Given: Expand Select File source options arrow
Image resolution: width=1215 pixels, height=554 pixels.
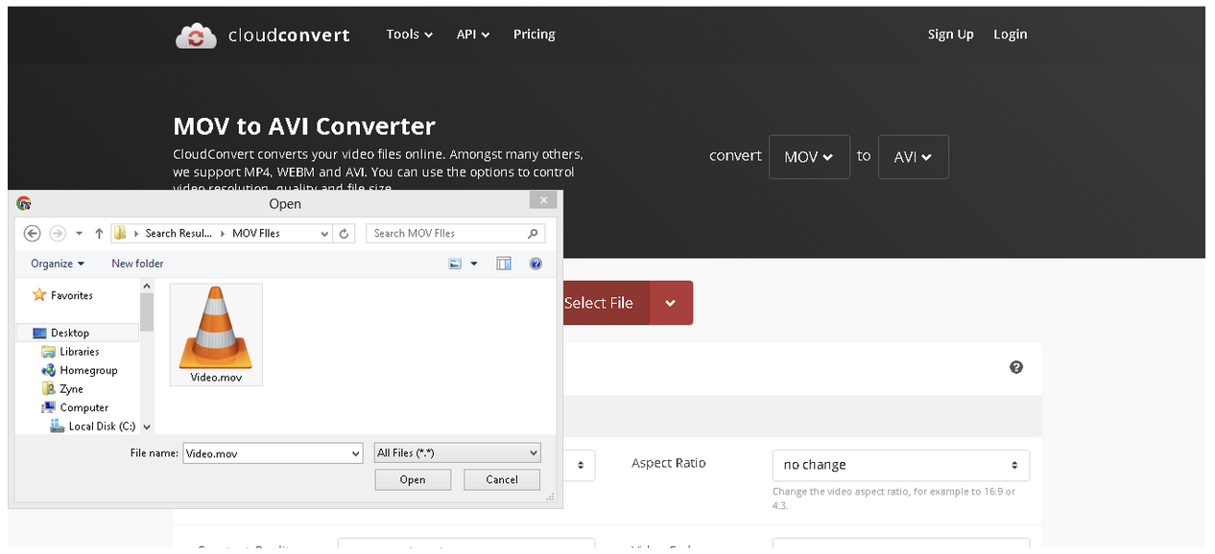Looking at the screenshot, I should pos(671,303).
